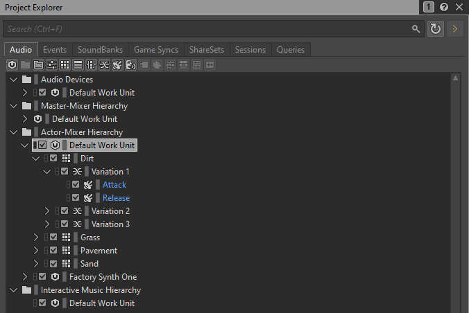Expand the Variation 2 container
The image size is (469, 313).
47,211
